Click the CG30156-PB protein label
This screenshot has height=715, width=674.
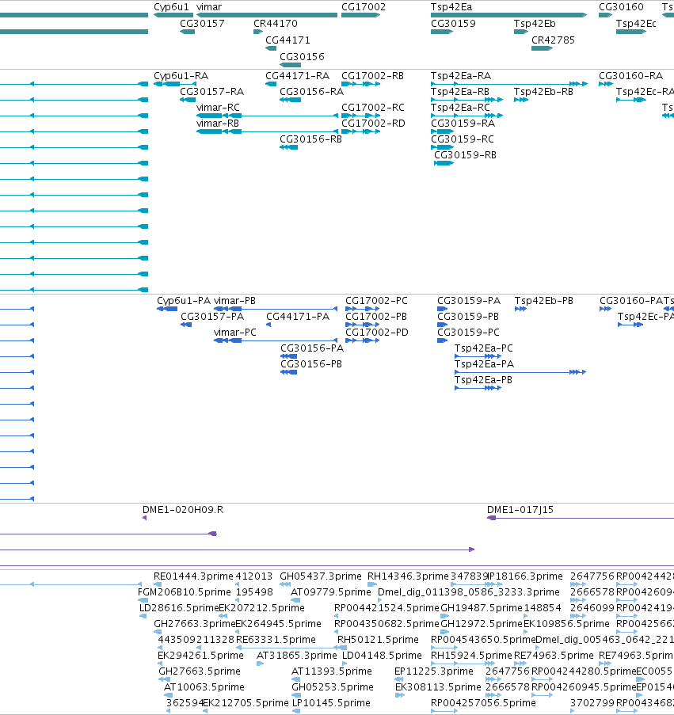pos(311,365)
